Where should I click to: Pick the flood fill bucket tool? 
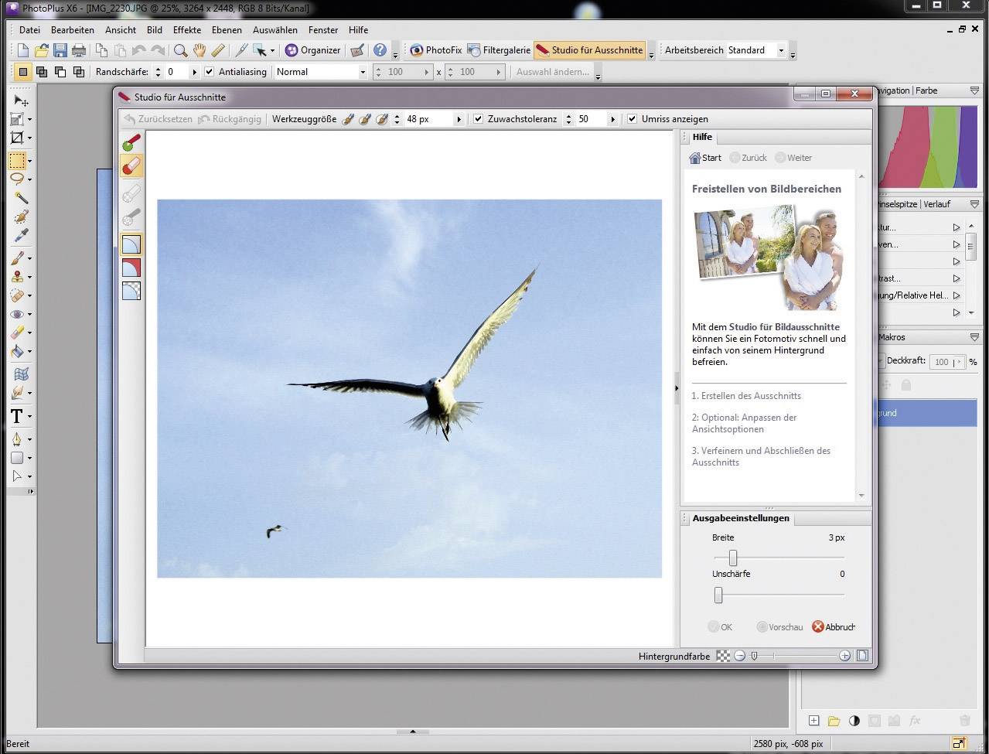coord(17,352)
